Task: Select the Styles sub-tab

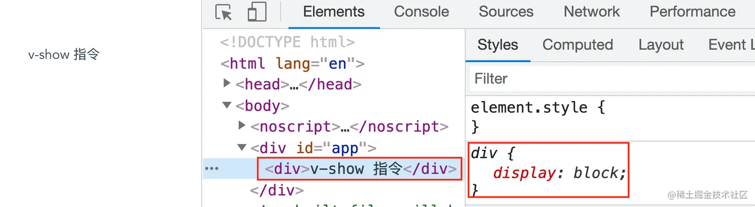Action: click(498, 45)
